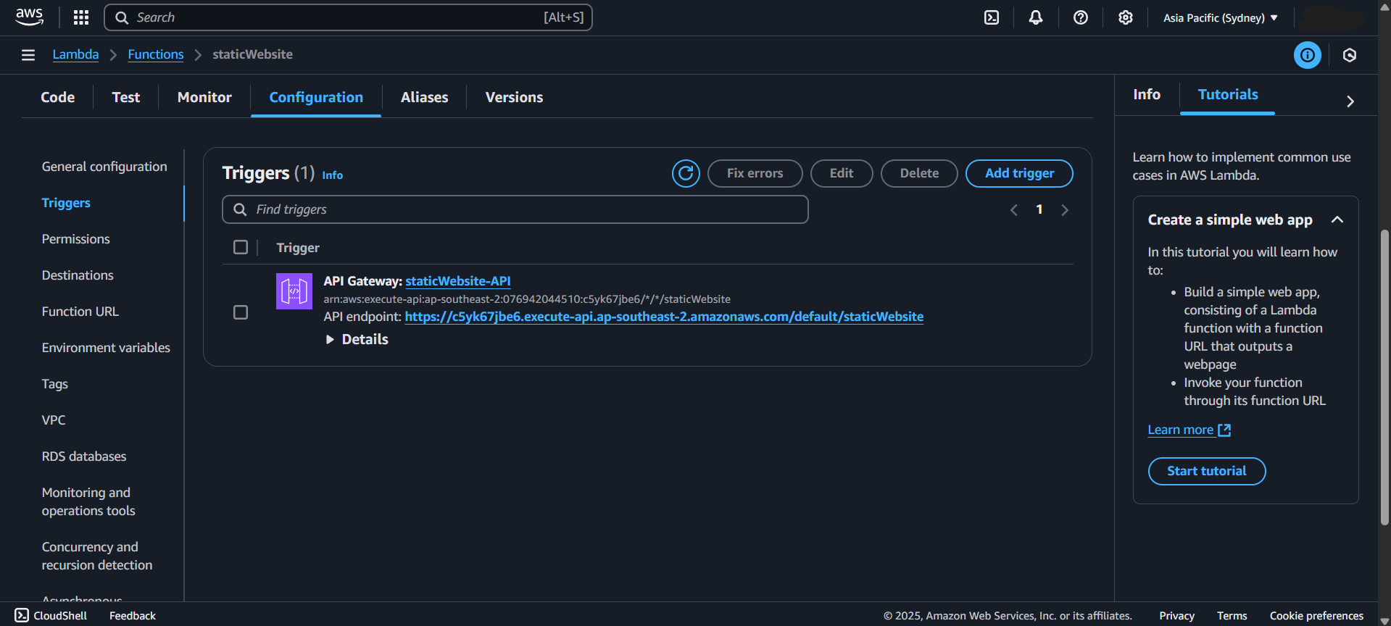Click the right page scrollbar

[x=1384, y=377]
